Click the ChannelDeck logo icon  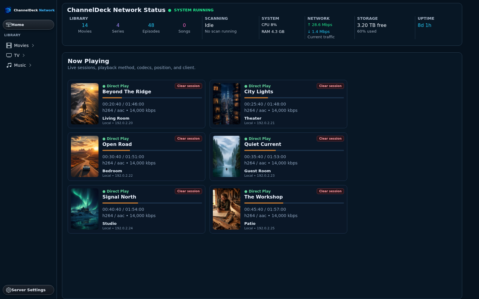coord(8,10)
